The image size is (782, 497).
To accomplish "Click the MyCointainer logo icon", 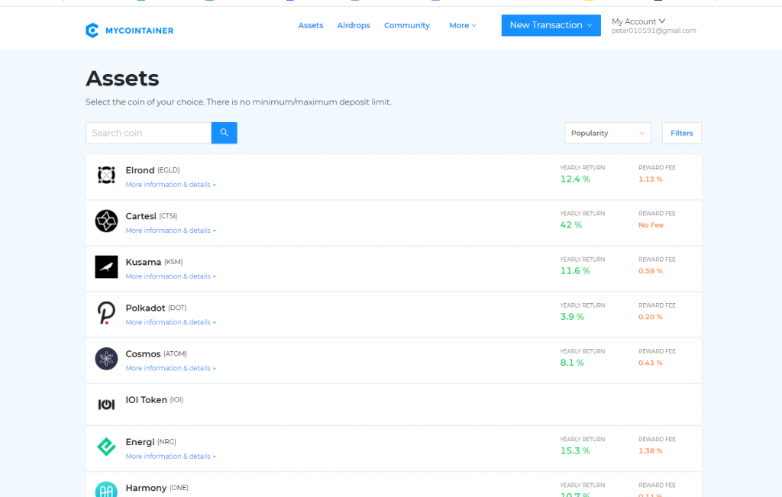I will tap(92, 31).
